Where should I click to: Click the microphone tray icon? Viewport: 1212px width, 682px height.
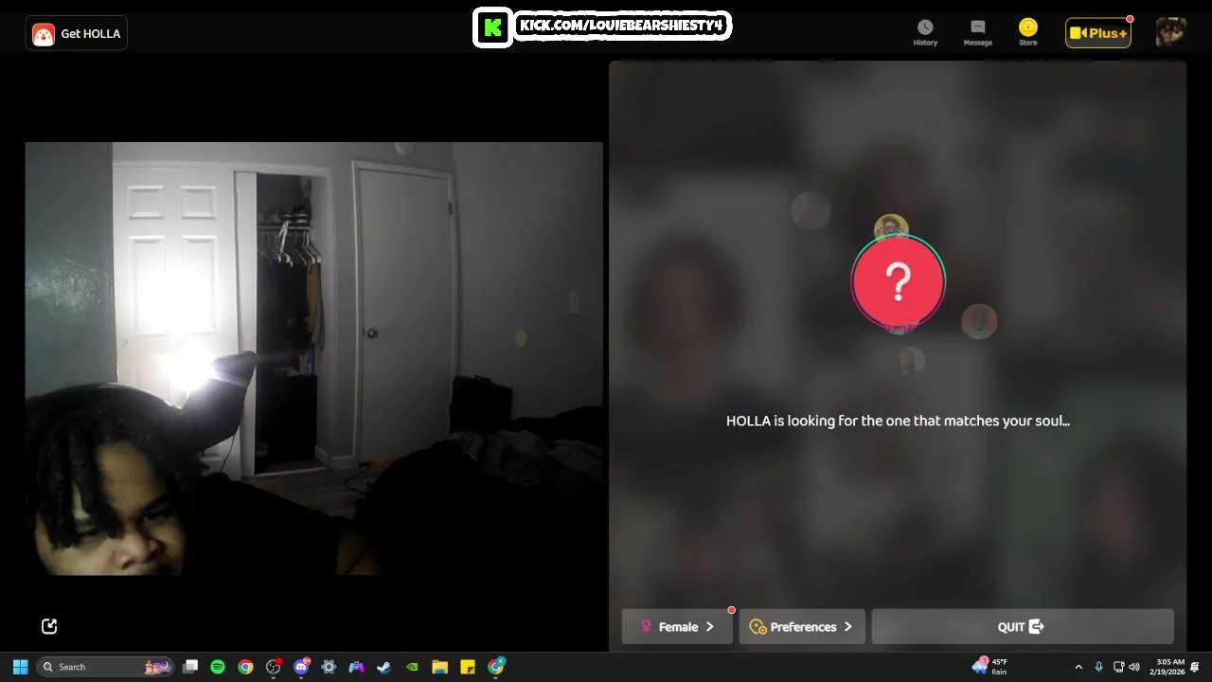(x=1098, y=667)
